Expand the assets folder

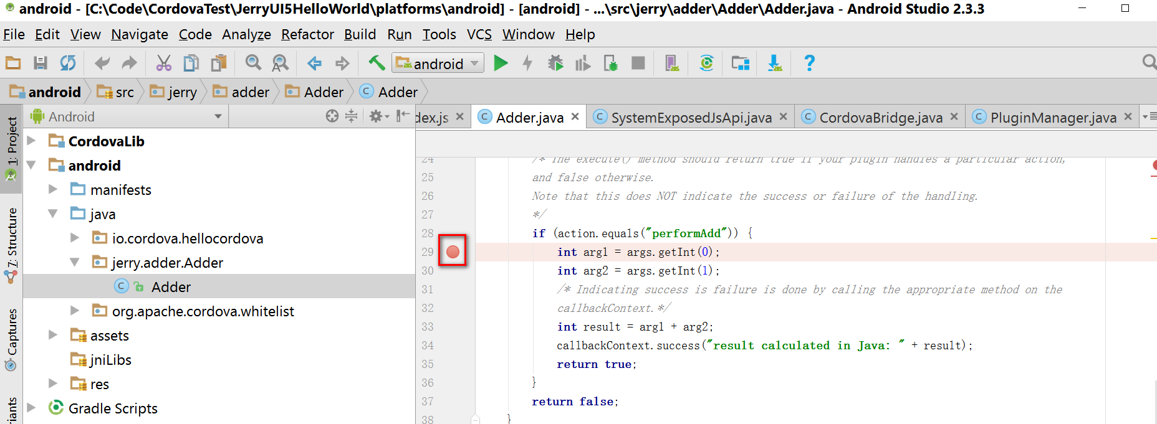tap(53, 335)
